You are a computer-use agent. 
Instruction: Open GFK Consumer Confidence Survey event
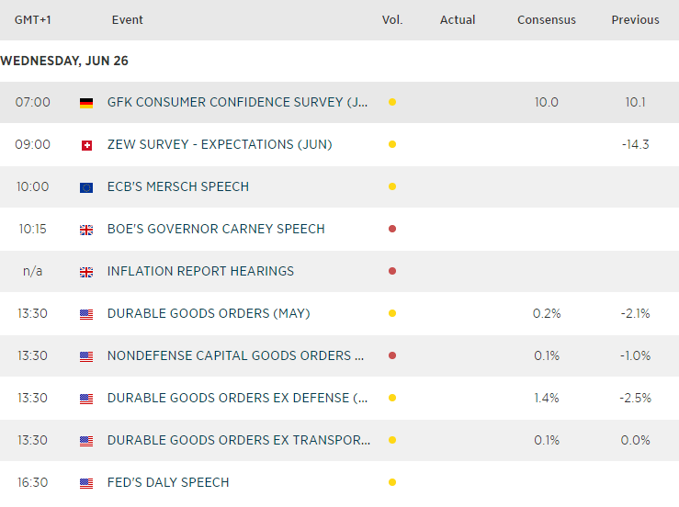tap(237, 102)
